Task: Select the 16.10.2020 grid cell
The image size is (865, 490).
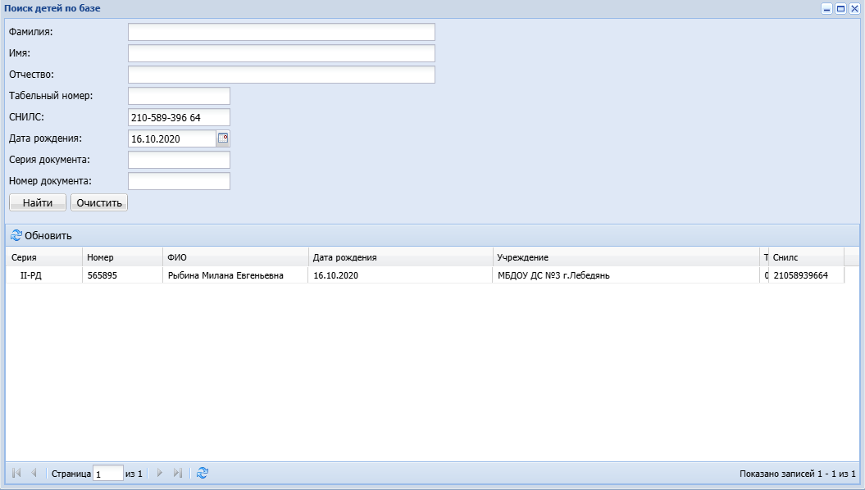Action: (400, 275)
